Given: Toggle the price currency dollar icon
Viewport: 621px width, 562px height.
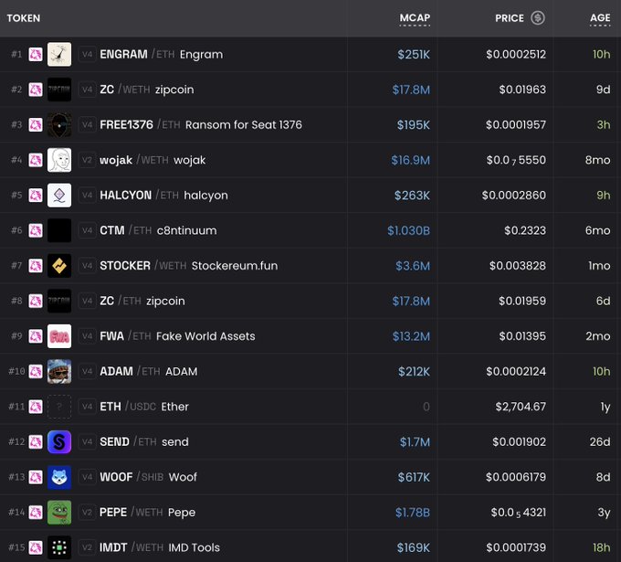Looking at the screenshot, I should [x=538, y=18].
